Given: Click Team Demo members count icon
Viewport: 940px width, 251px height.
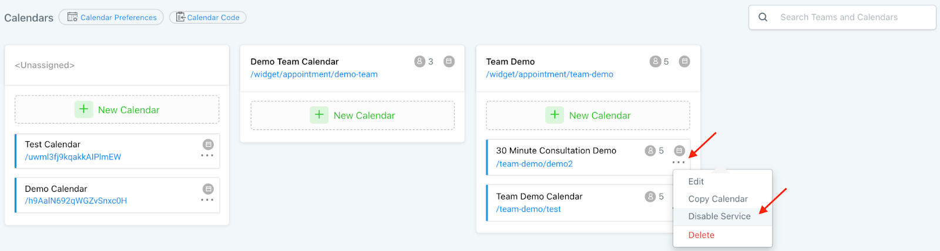Looking at the screenshot, I should [x=655, y=62].
